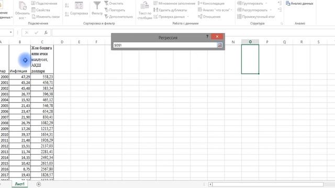This screenshot has height=188, width=335.
Task: Click the left arrow of the horizontal scrollbar
Action: click(x=210, y=184)
